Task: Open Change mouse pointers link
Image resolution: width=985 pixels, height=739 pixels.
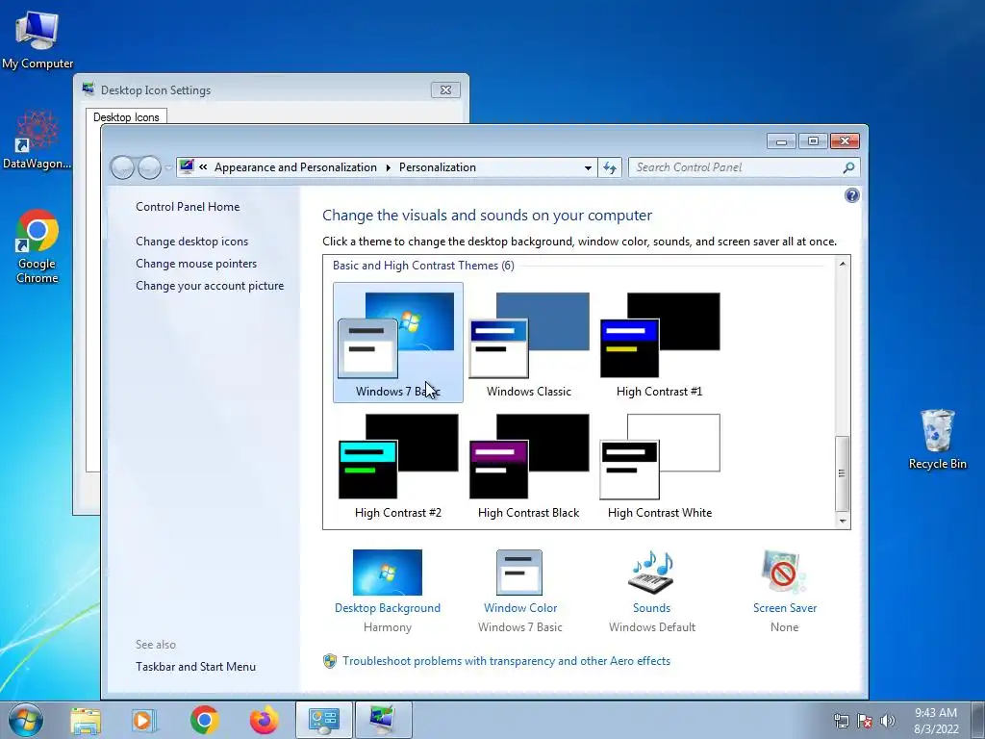Action: click(196, 264)
